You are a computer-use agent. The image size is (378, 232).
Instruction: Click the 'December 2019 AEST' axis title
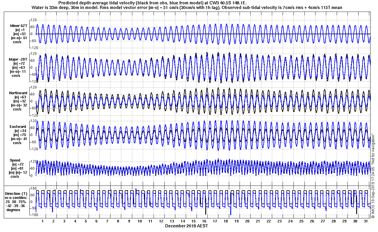click(x=186, y=226)
